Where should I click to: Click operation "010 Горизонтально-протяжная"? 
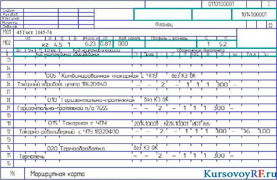click(x=91, y=100)
